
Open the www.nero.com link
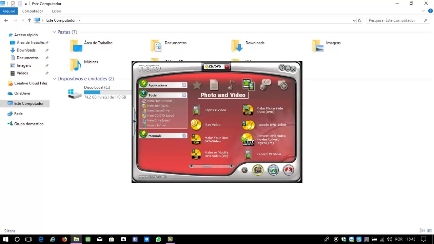153,177
